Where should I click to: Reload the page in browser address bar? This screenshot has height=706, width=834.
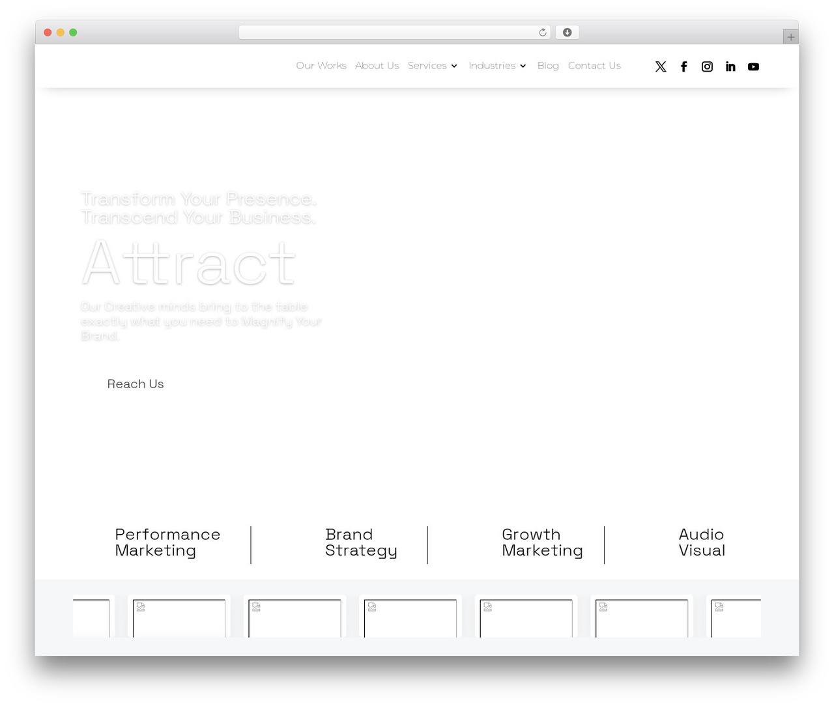(543, 33)
